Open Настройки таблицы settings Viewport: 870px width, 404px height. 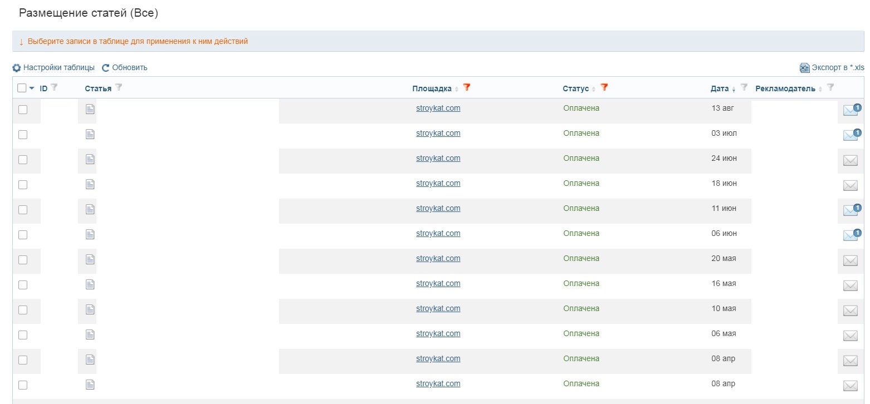tap(53, 68)
